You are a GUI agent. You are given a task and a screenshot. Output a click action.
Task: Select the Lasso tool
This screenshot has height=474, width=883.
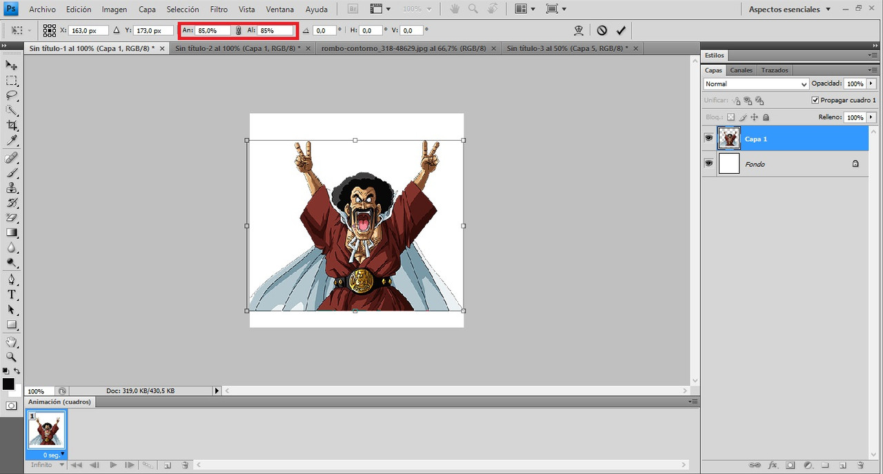click(12, 95)
